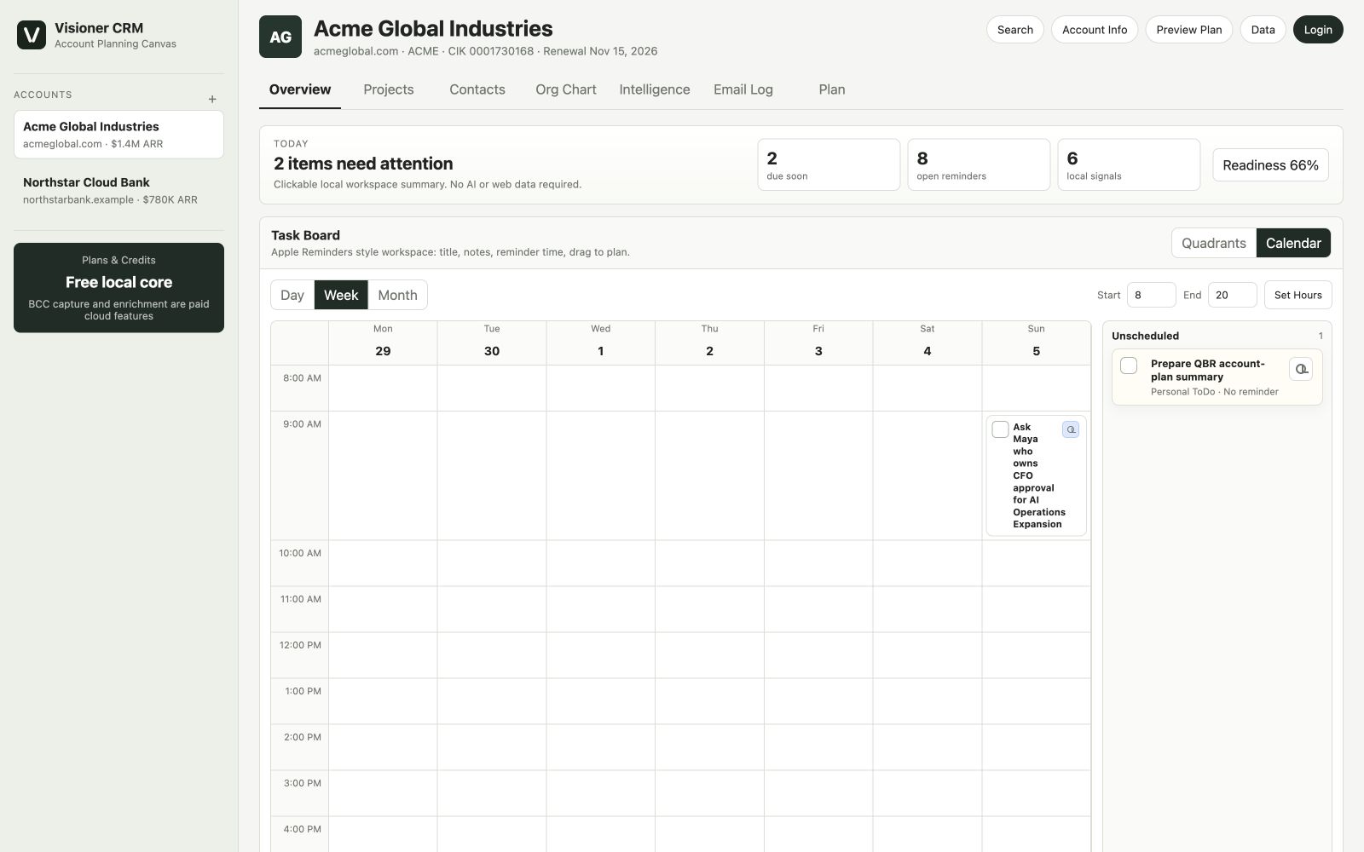The image size is (1364, 852).
Task: Click the Search button
Action: 1015,30
